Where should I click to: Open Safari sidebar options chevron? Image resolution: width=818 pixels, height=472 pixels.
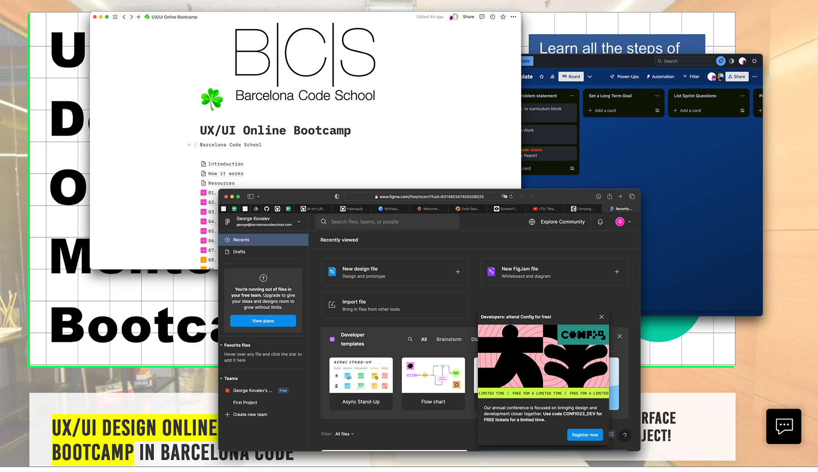(x=258, y=196)
